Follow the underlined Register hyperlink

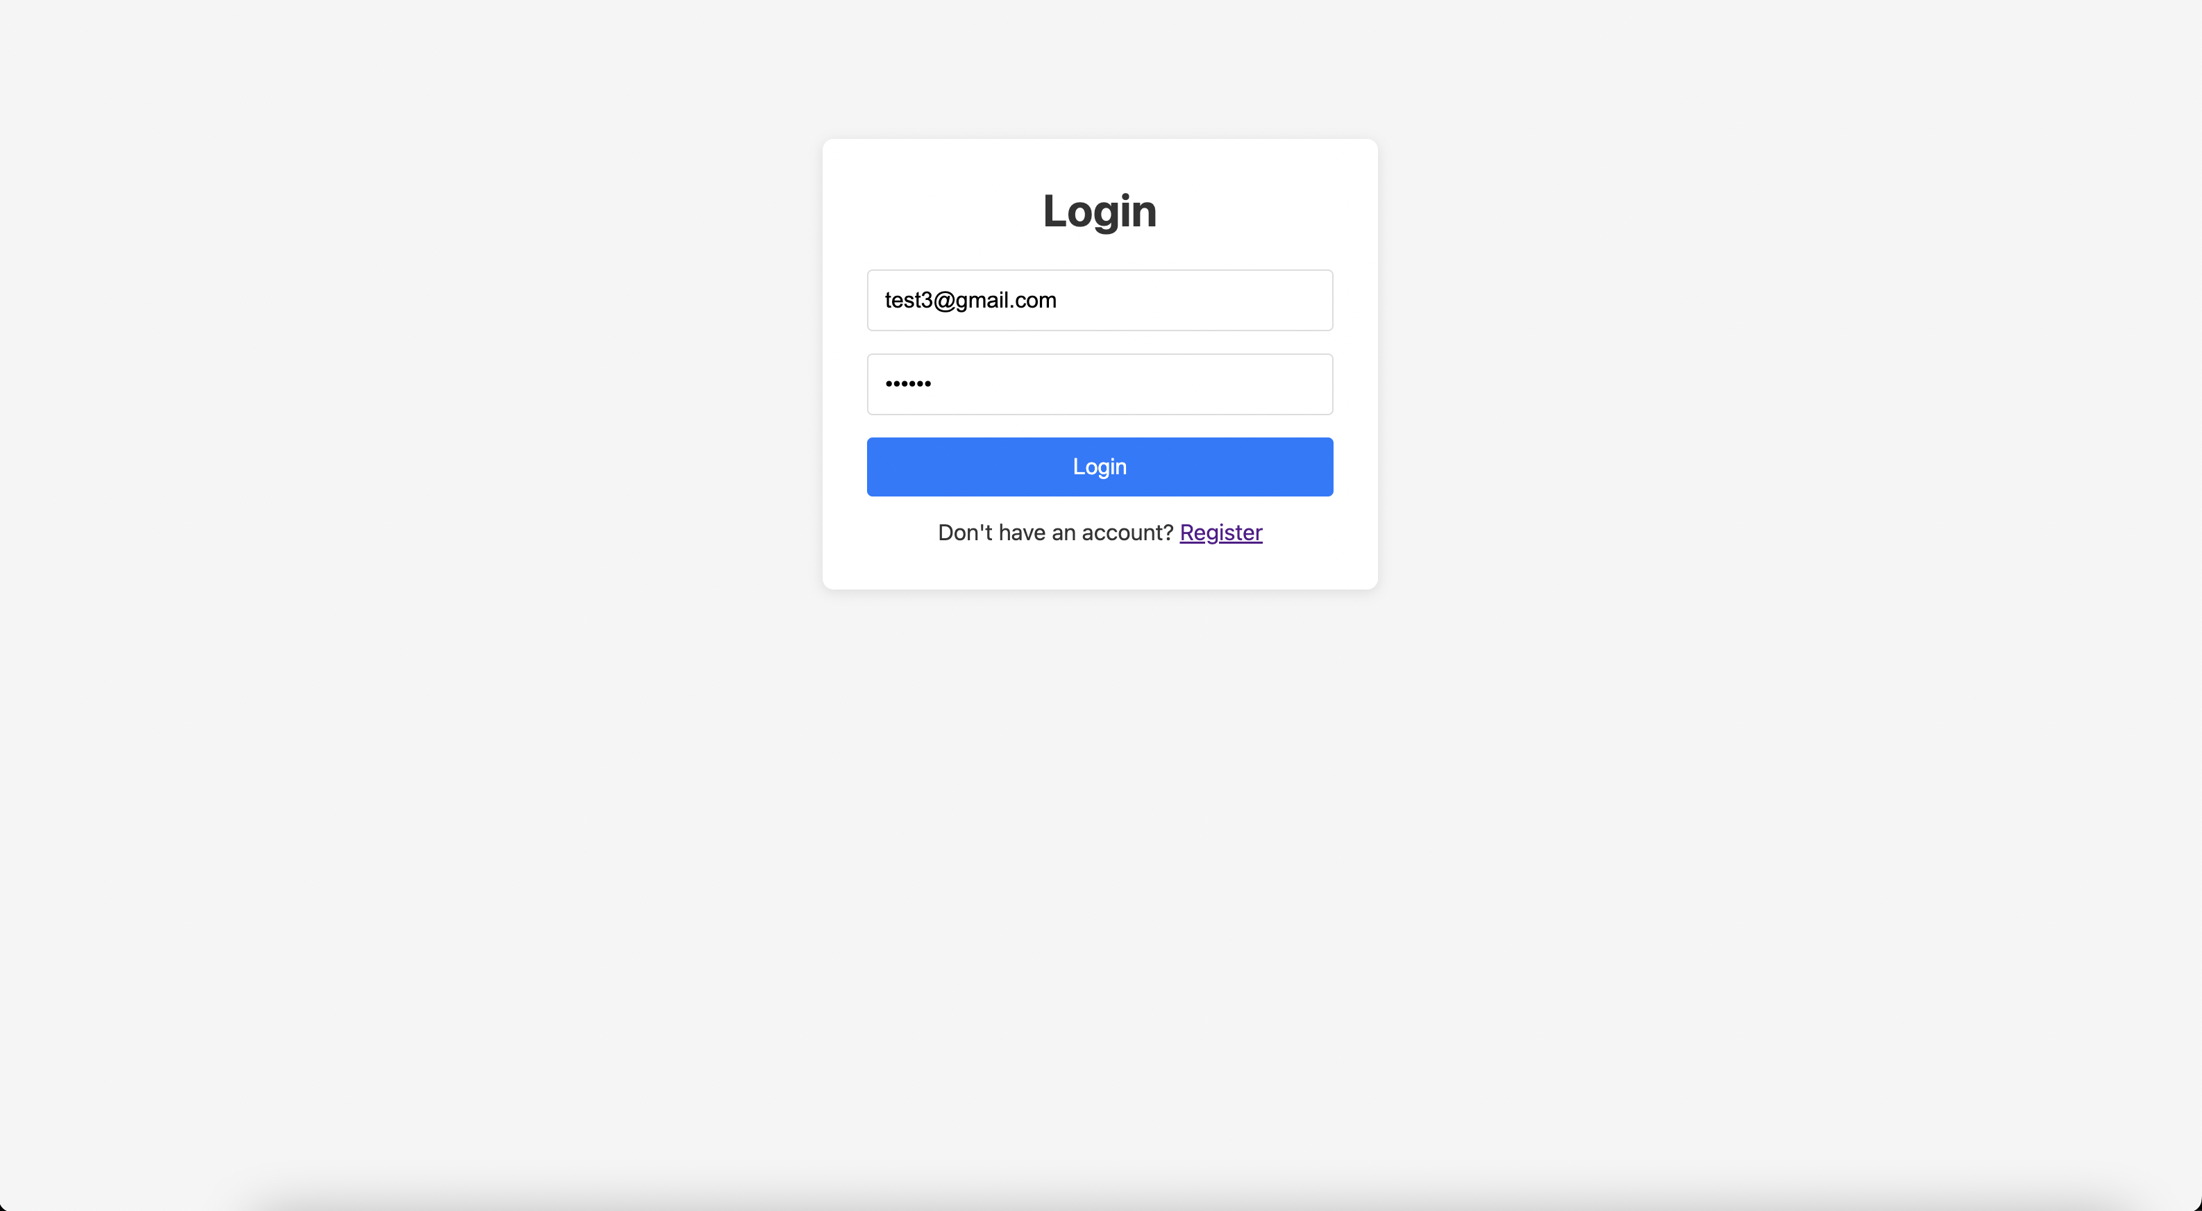coord(1220,532)
